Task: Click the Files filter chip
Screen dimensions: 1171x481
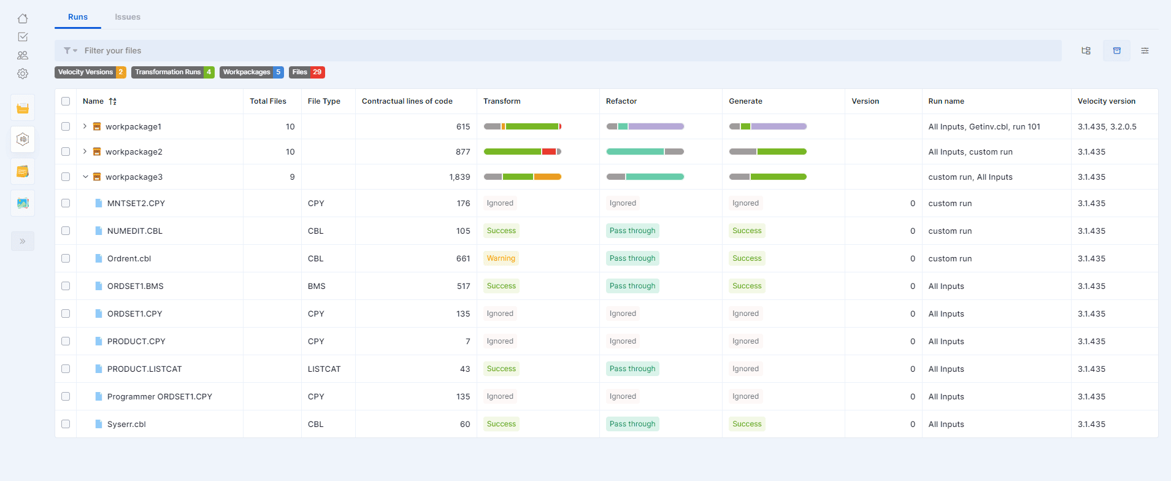Action: pyautogui.click(x=307, y=72)
